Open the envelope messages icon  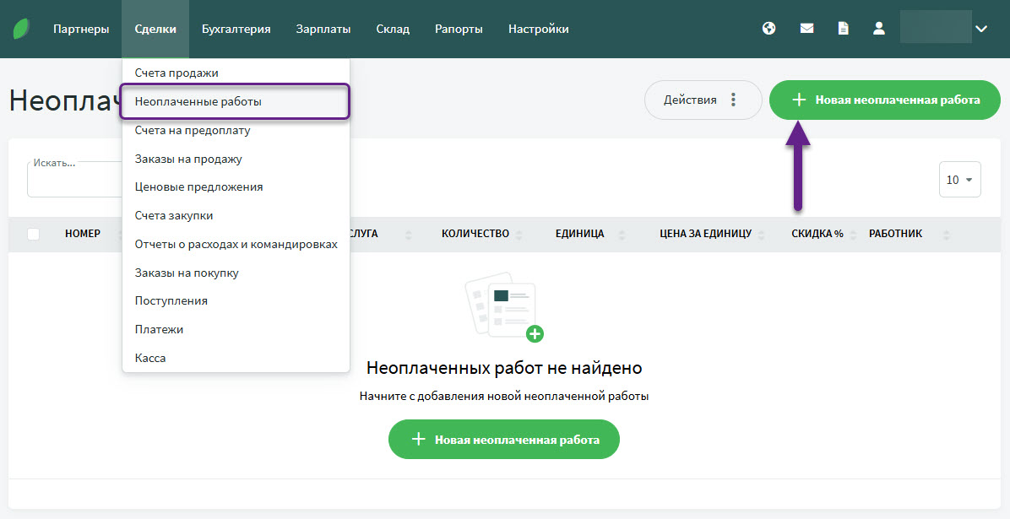[806, 29]
